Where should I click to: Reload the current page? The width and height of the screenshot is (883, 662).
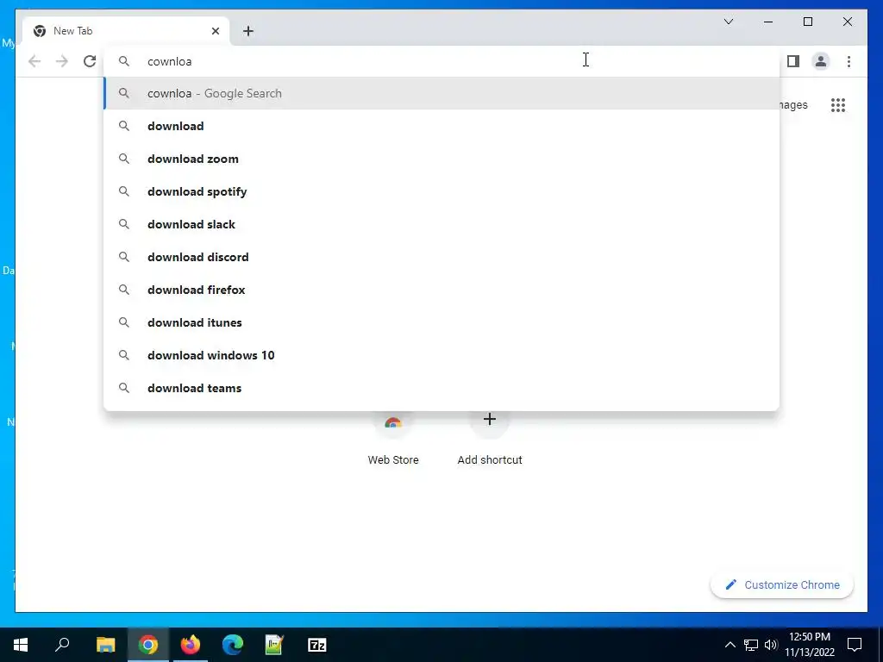tap(90, 61)
